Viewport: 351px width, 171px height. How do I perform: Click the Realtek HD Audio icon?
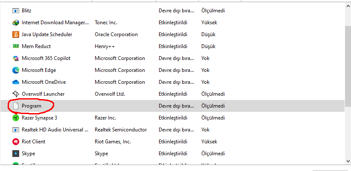point(16,130)
